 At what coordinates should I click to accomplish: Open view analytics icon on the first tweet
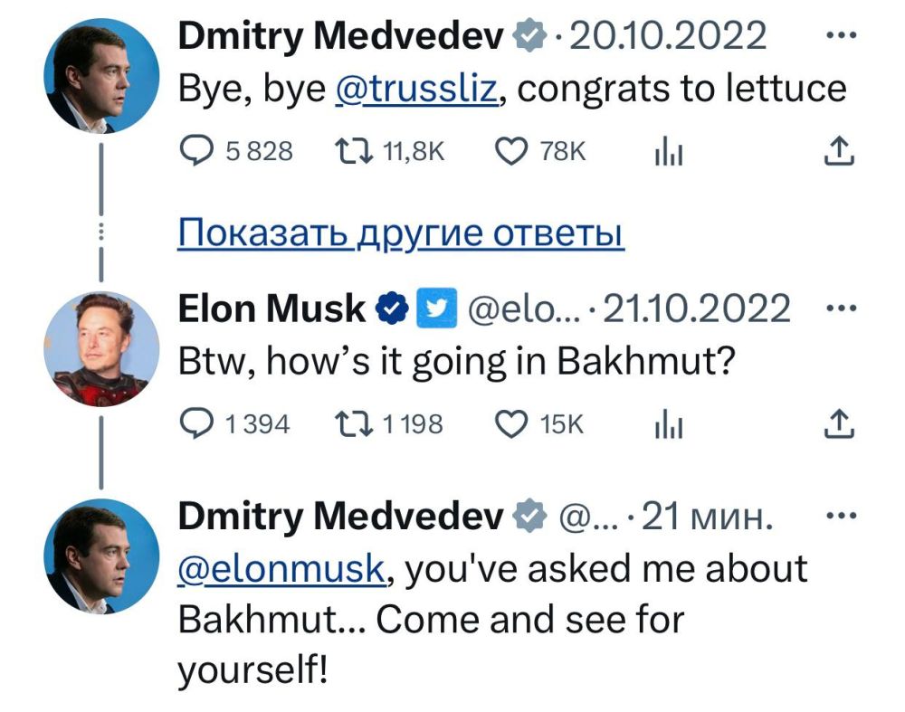click(670, 151)
